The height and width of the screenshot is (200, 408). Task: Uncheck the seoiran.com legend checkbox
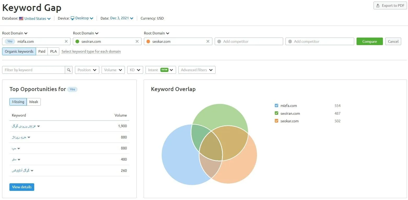277,113
